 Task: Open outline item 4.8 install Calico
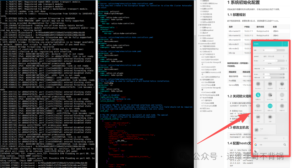point(205,108)
